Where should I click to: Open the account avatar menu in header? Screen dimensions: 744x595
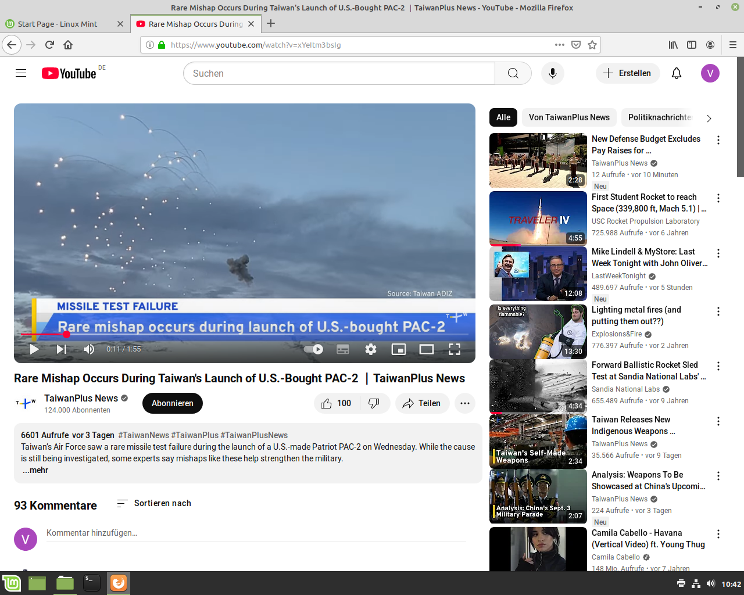pyautogui.click(x=710, y=73)
